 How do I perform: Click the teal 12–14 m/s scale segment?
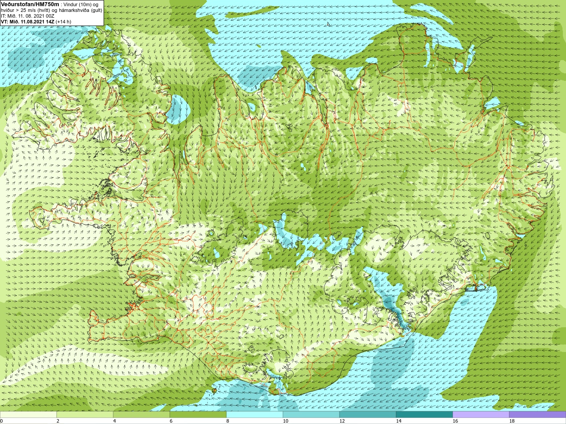[x=368, y=415]
